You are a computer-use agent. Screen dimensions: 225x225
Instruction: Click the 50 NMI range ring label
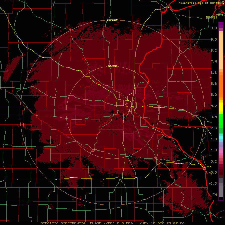[x=112, y=66]
